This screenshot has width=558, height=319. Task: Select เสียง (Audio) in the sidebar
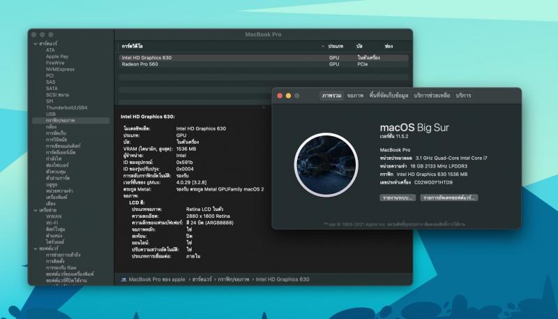(x=50, y=204)
